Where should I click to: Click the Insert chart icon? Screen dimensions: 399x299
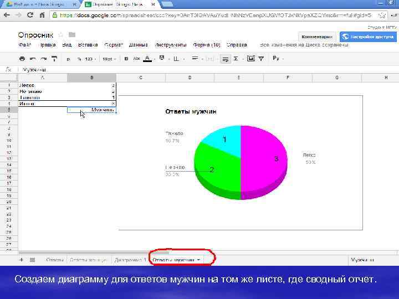(250, 59)
